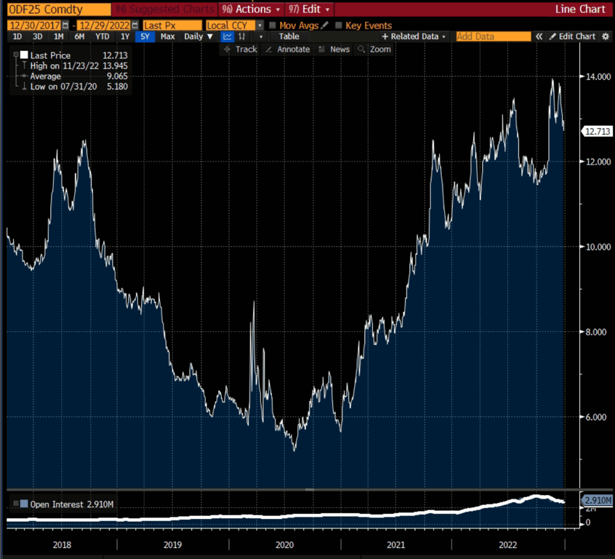615x559 pixels.
Task: Click the Edit Chart button
Action: pyautogui.click(x=572, y=36)
